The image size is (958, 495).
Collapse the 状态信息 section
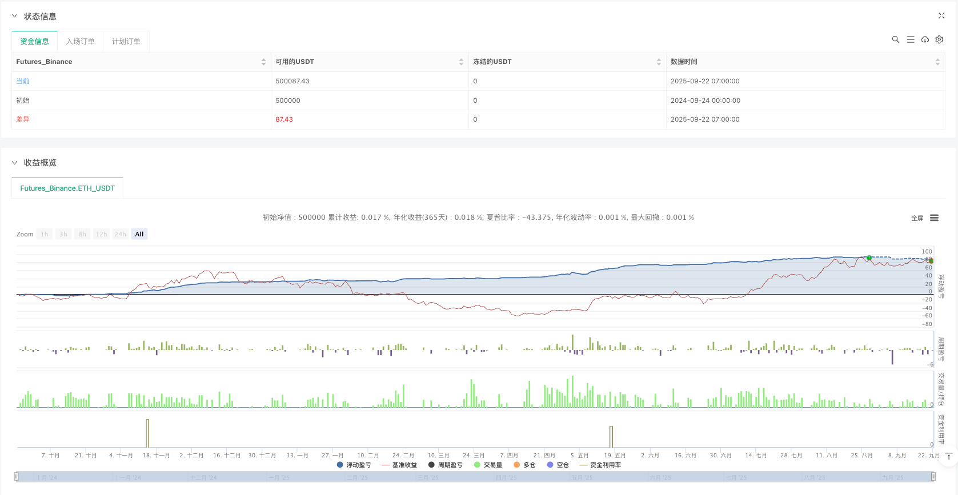15,17
